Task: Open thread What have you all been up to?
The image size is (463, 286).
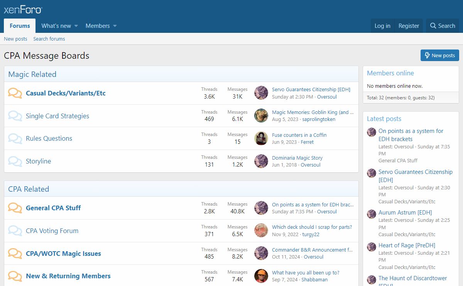Action: pos(306,272)
